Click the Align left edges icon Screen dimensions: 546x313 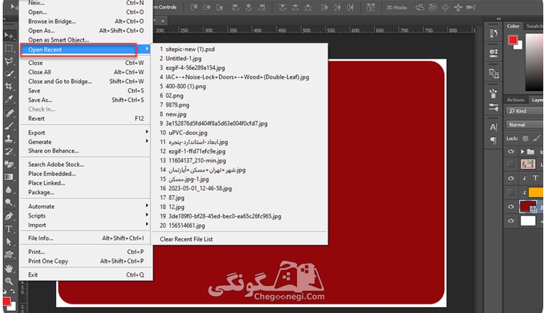pos(236,7)
